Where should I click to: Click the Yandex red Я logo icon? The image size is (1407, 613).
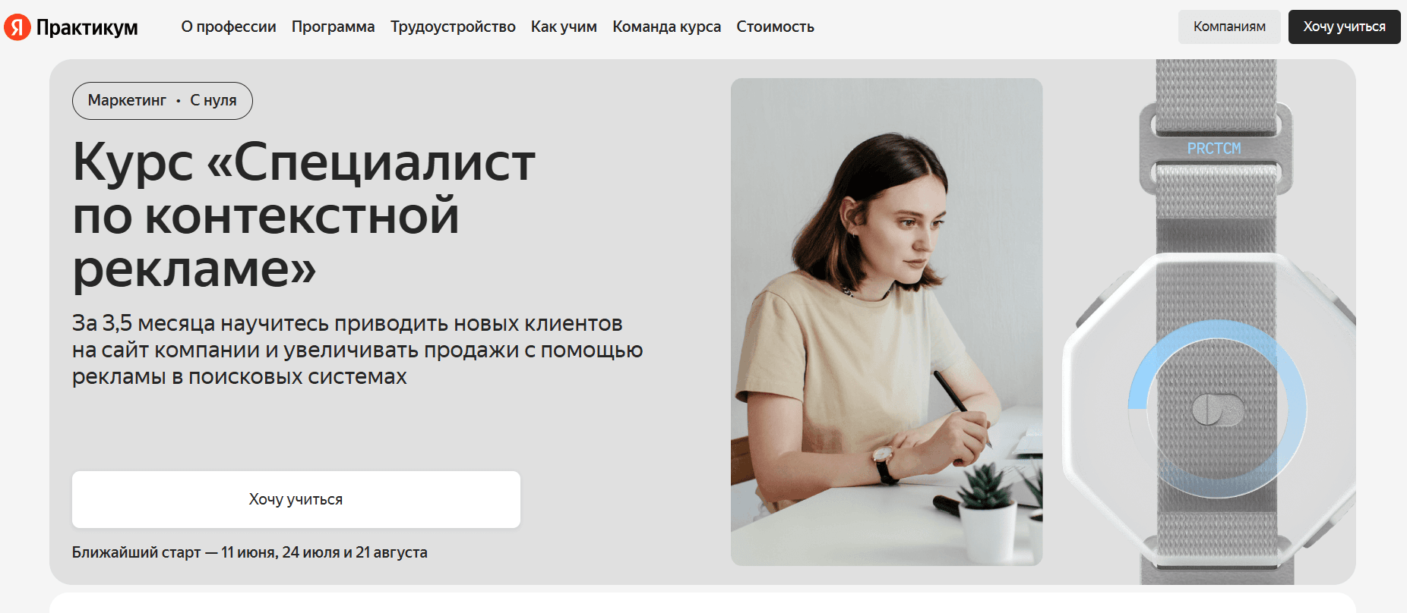(17, 27)
